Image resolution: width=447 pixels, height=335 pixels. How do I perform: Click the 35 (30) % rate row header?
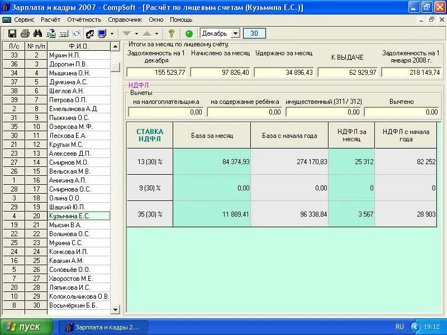[150, 214]
